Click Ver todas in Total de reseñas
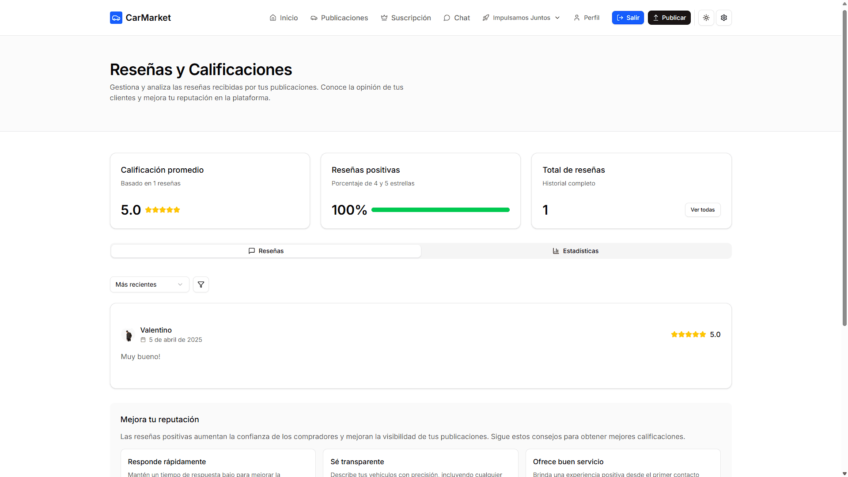 (703, 210)
